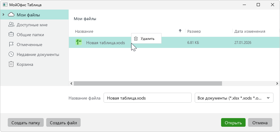Click the horizontal scrollbar left arrow
Viewport: 280px width, 132px height.
click(x=71, y=83)
